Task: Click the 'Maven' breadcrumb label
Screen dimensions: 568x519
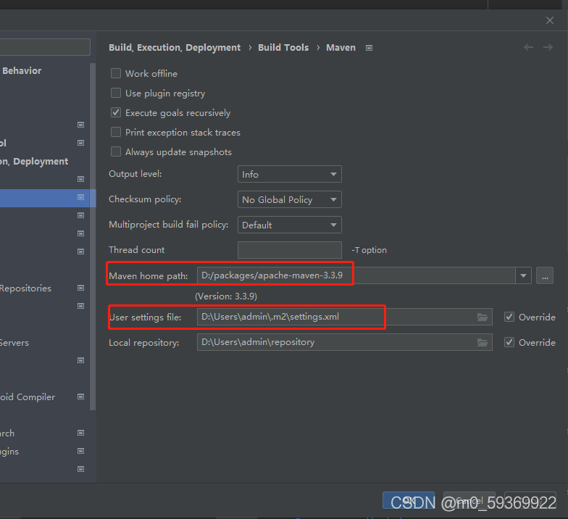Action: click(x=341, y=48)
